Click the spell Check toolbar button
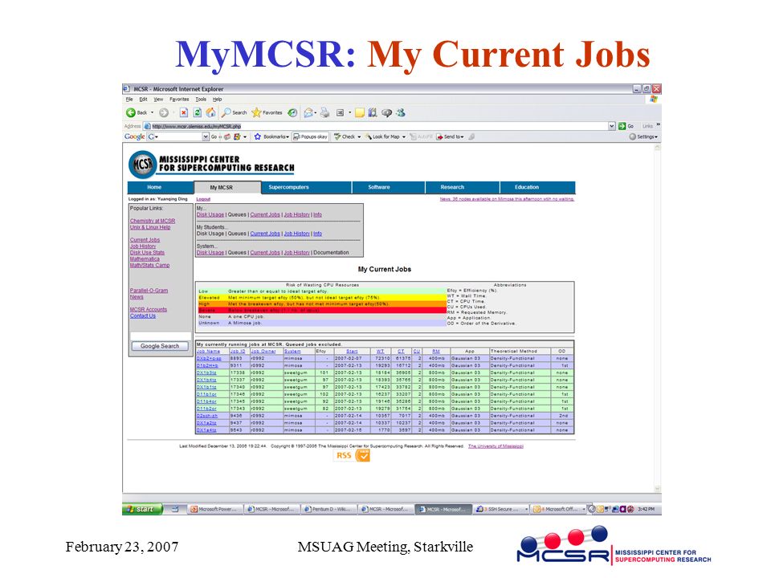 (347, 136)
